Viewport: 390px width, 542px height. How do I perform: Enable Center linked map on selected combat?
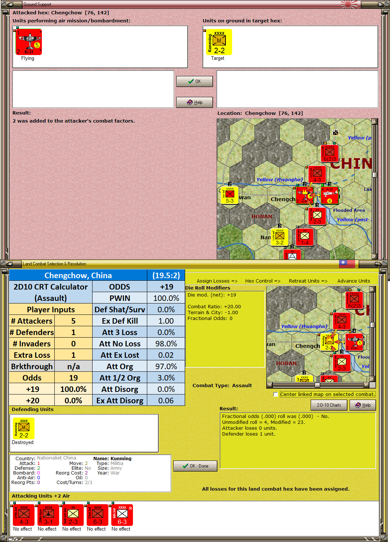coord(276,394)
